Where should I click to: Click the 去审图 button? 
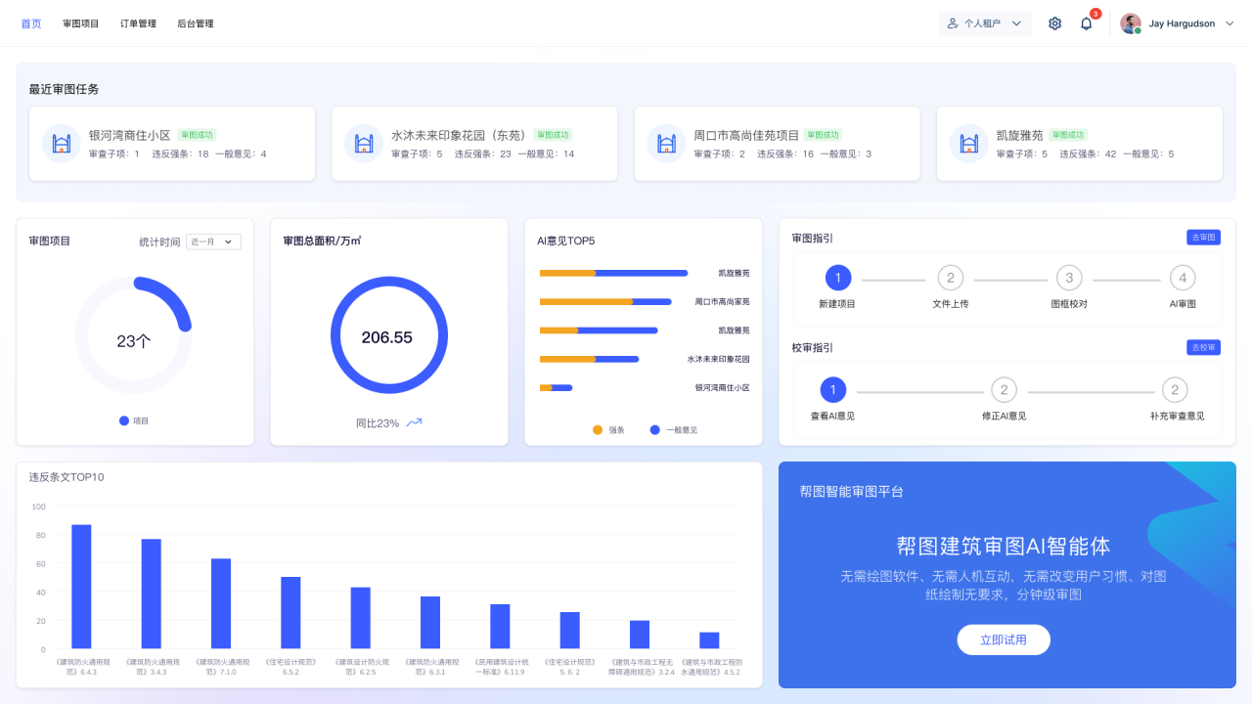pyautogui.click(x=1203, y=238)
